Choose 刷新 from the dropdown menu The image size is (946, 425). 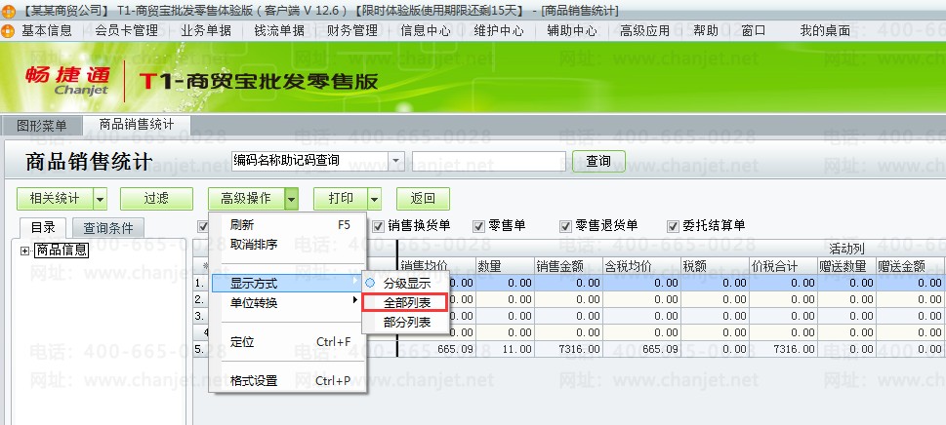pyautogui.click(x=287, y=225)
